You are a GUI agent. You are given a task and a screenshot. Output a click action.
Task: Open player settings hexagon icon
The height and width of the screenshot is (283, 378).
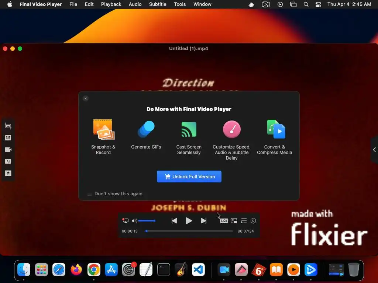click(253, 221)
